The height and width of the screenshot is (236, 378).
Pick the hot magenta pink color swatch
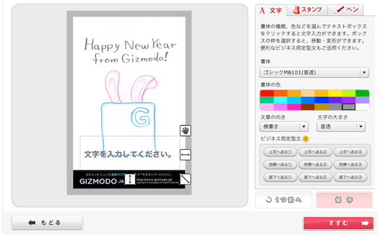294,107
